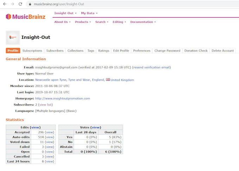Open the Tags tab
This screenshot has height=171, width=239.
91,51
